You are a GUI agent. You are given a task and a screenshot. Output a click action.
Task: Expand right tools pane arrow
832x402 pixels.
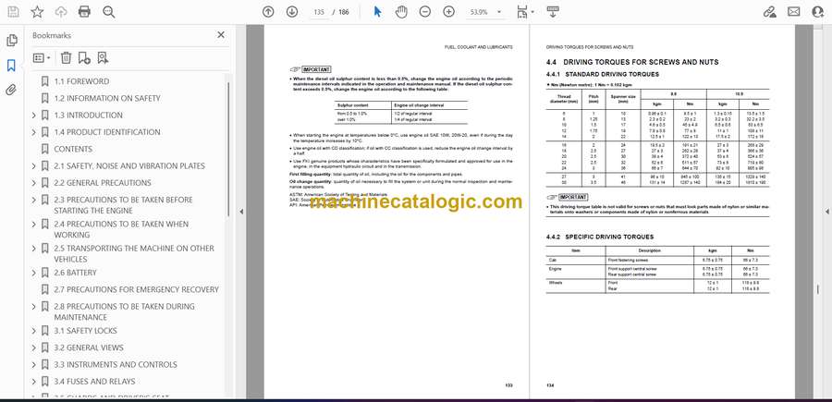coord(826,212)
